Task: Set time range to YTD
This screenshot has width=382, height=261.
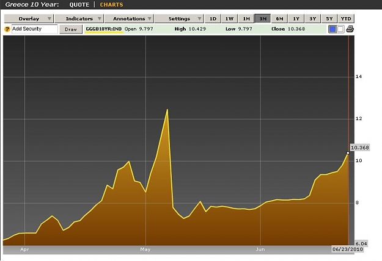Action: [x=346, y=19]
